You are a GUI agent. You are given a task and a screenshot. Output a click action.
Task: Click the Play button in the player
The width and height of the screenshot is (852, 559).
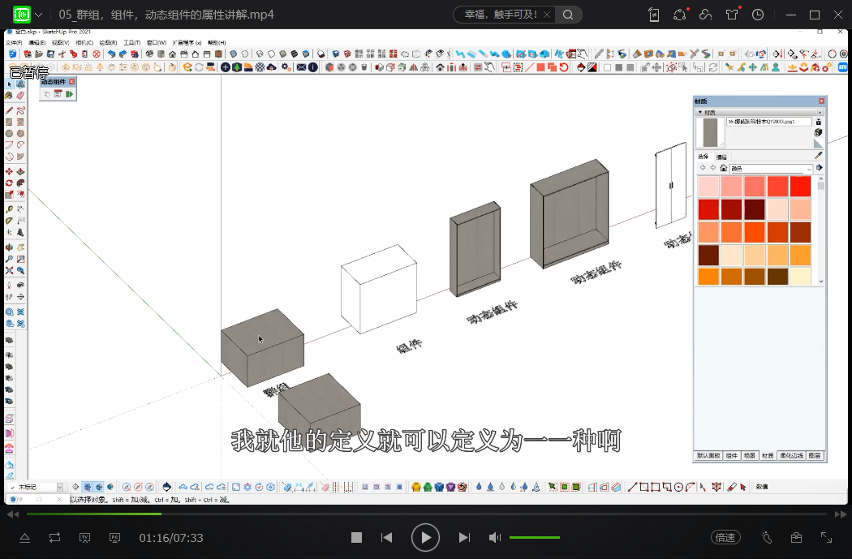pyautogui.click(x=425, y=537)
